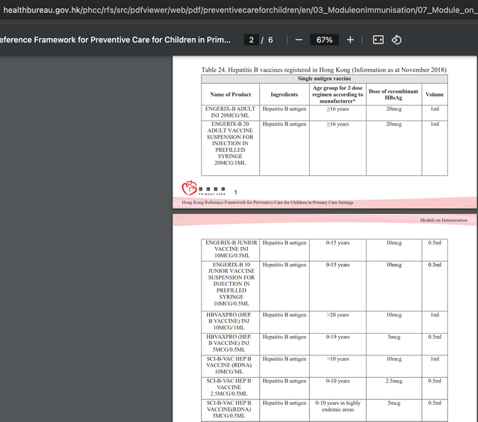Click the zoom in plus icon
The image size is (478, 422).
point(350,40)
